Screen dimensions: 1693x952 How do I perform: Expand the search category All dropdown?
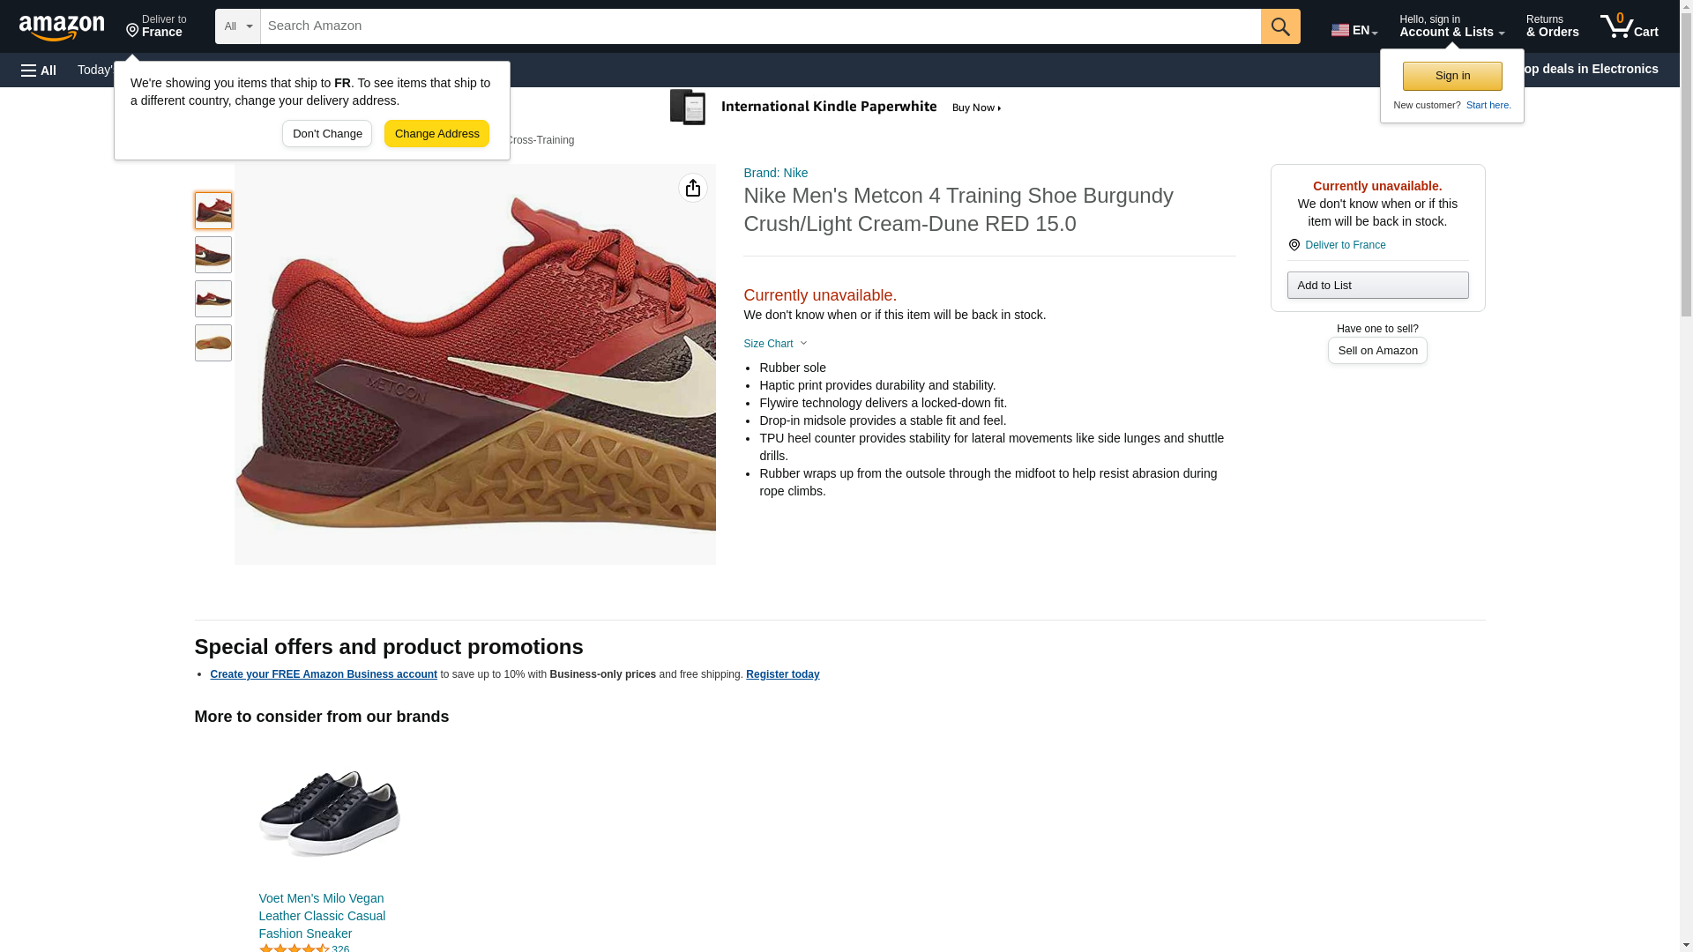(x=237, y=26)
